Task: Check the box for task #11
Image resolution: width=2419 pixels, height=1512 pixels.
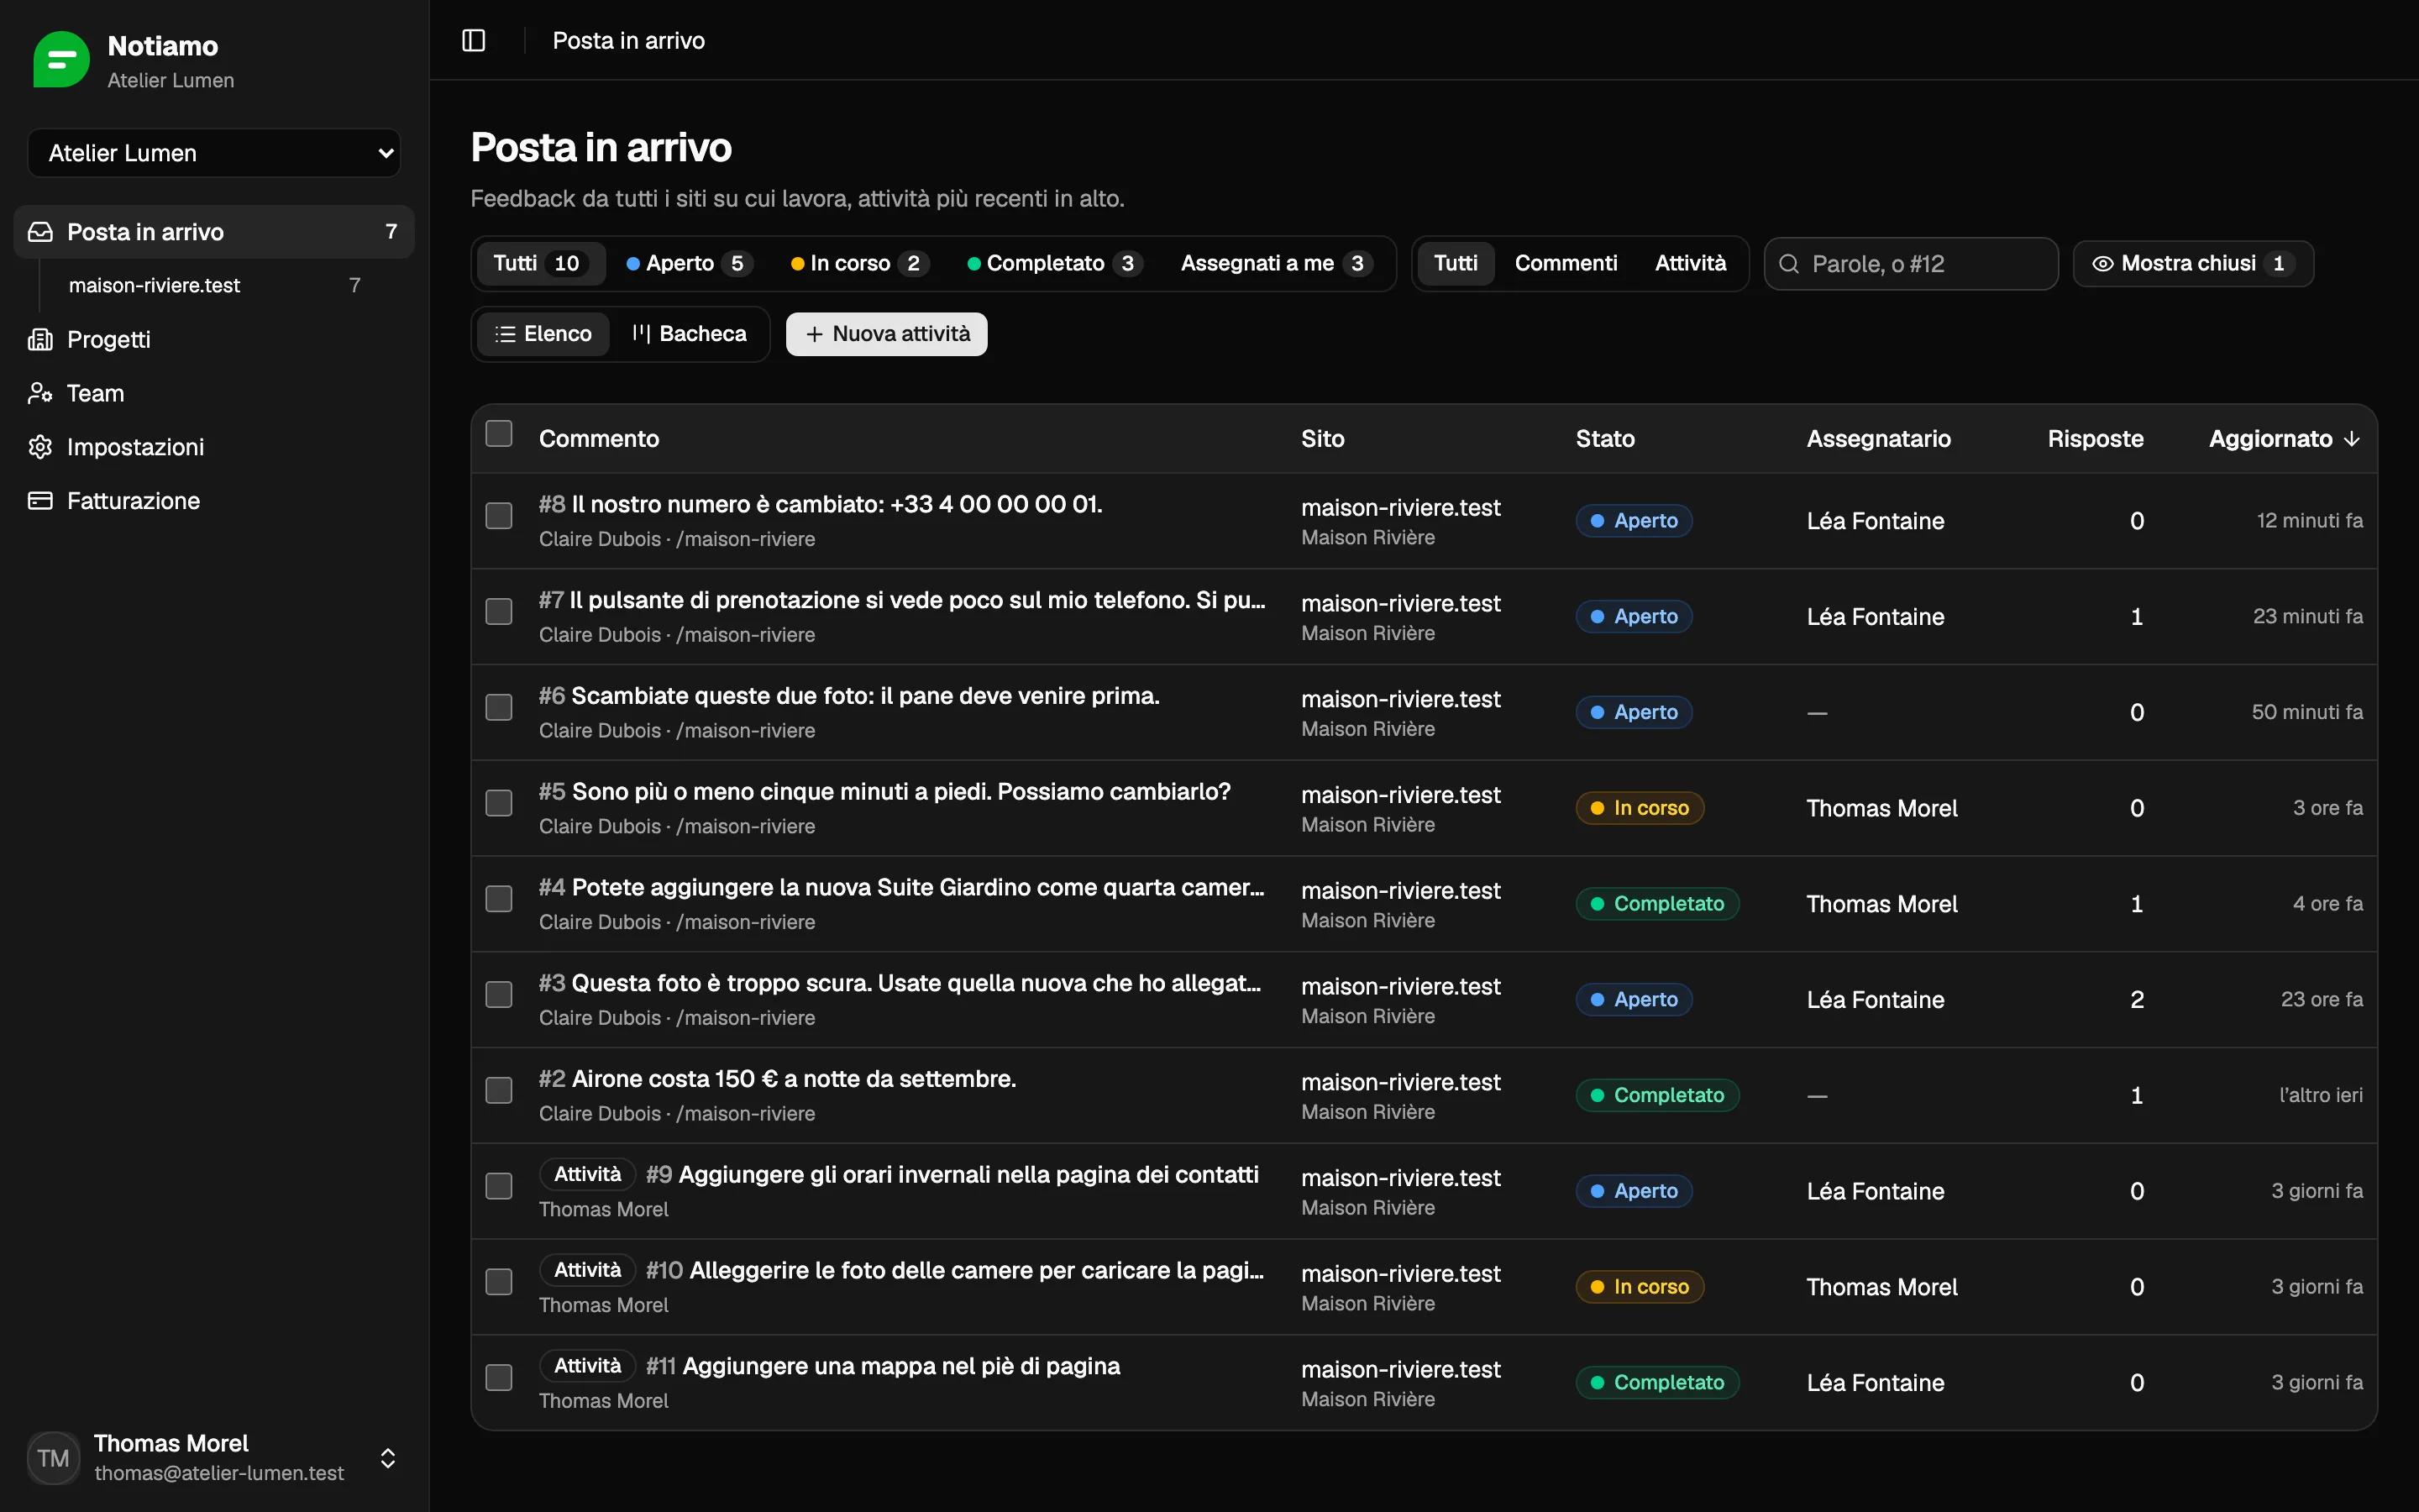Action: 499,1378
